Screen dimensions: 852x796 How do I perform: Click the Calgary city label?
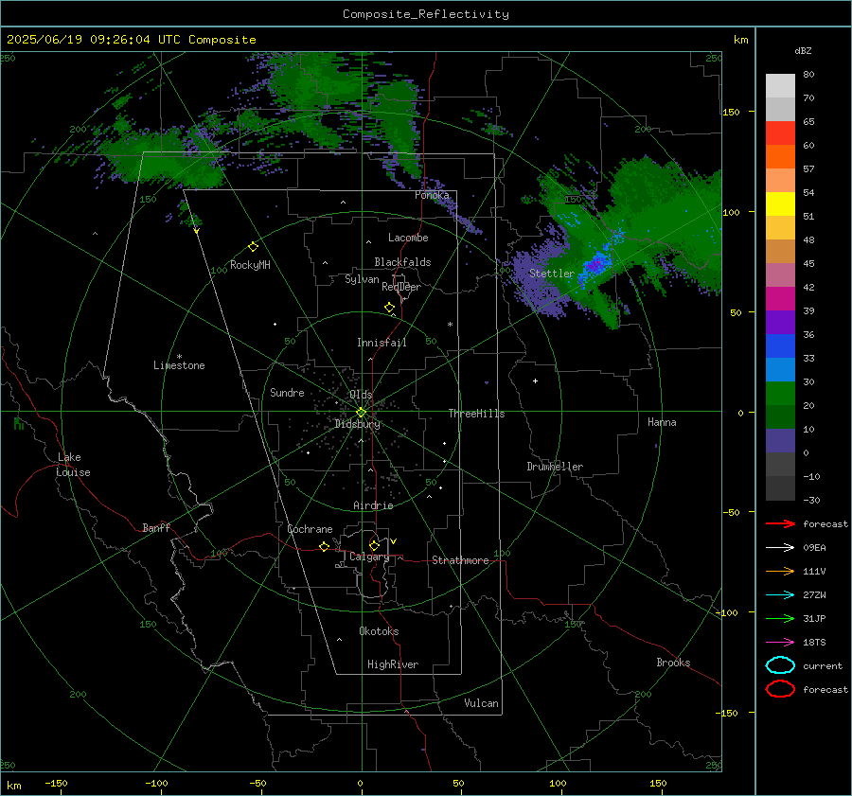(369, 557)
